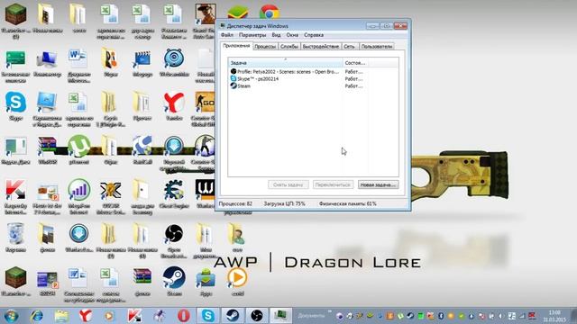Launch Opera from the taskbar
This screenshot has width=577, height=324.
[184, 316]
